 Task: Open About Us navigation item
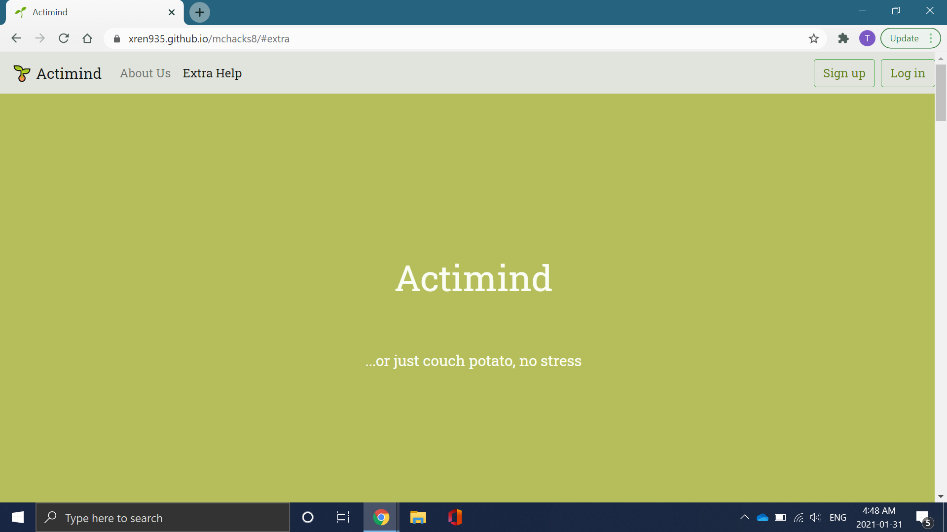coord(145,73)
